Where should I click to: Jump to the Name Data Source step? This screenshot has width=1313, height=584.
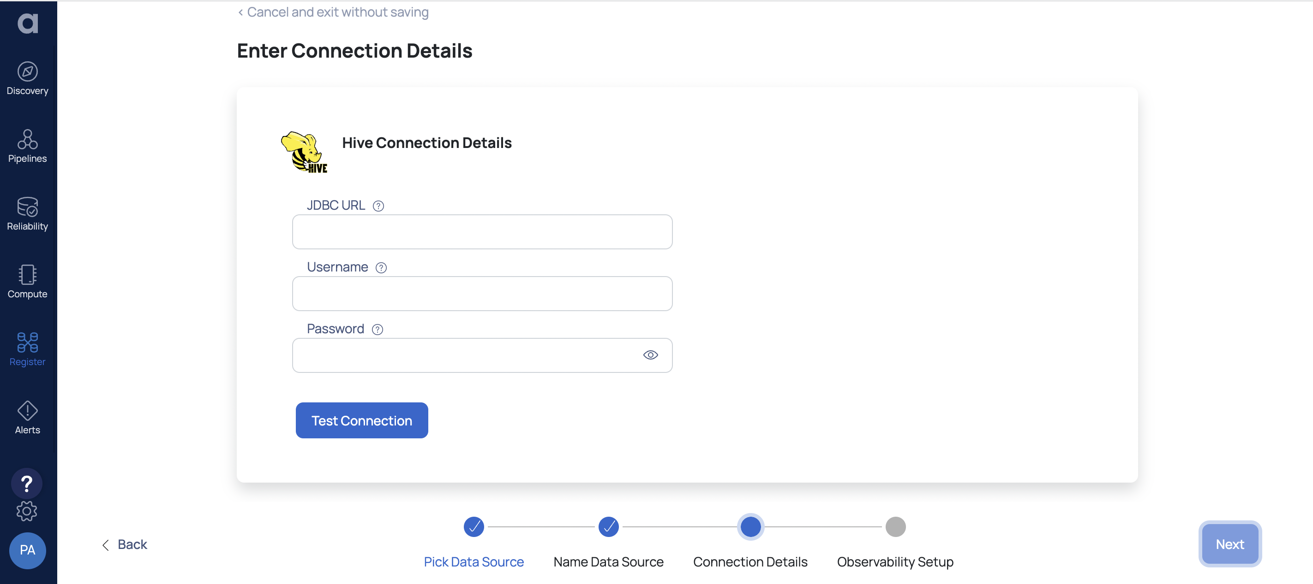click(x=609, y=561)
